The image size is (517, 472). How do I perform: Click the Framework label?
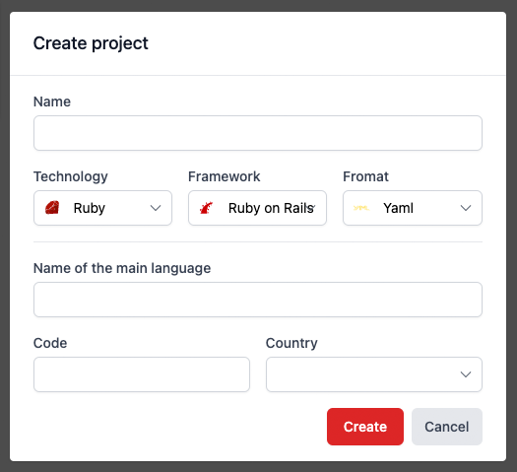(225, 176)
